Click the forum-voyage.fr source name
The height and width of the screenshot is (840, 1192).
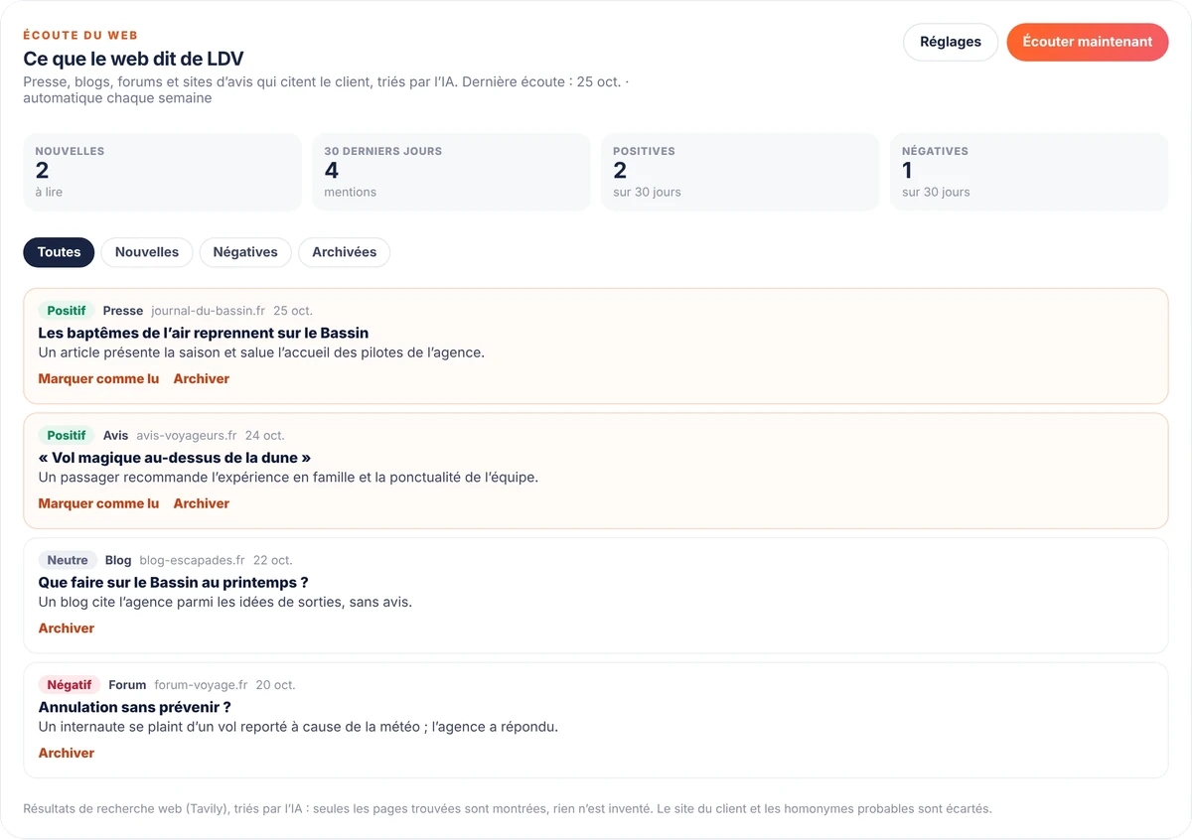[201, 685]
